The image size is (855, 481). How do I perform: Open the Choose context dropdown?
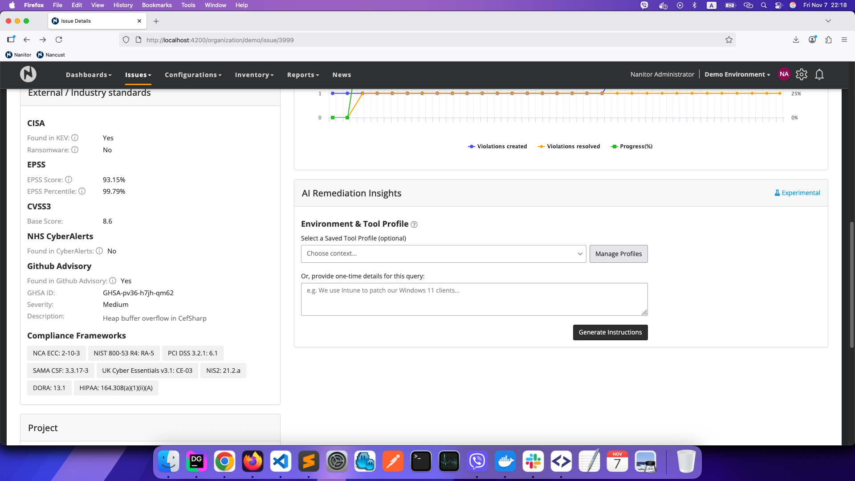(444, 254)
